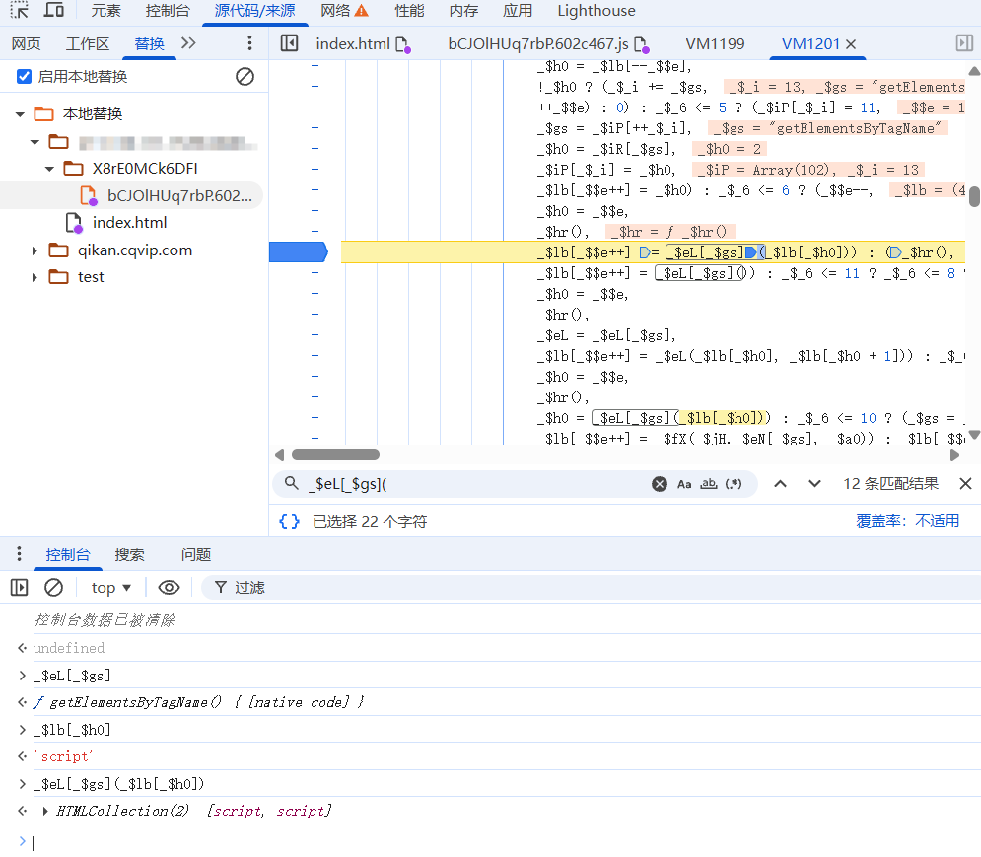
Task: Hide the navigator sidebar panel
Action: click(x=289, y=43)
